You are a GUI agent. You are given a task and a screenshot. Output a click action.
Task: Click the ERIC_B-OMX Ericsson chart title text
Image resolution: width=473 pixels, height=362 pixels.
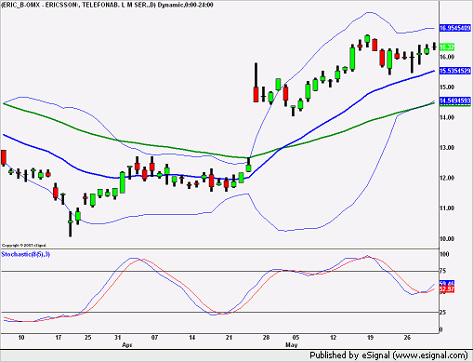pyautogui.click(x=107, y=5)
